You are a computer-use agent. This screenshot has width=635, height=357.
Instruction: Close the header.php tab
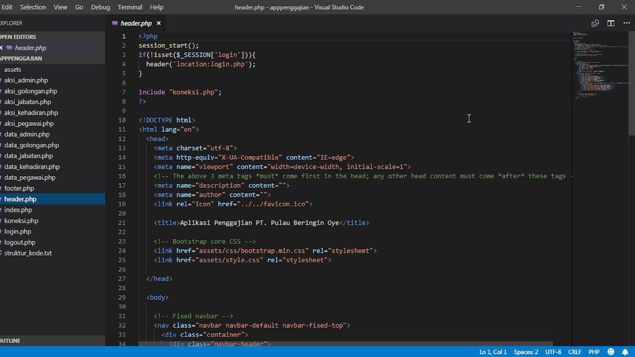click(x=158, y=23)
